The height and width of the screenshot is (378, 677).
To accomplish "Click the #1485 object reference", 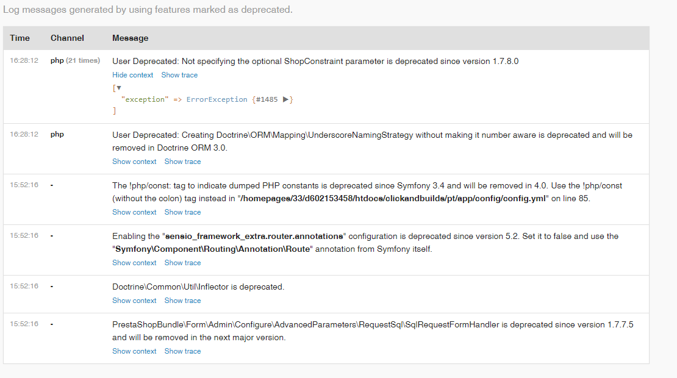I will [x=268, y=99].
